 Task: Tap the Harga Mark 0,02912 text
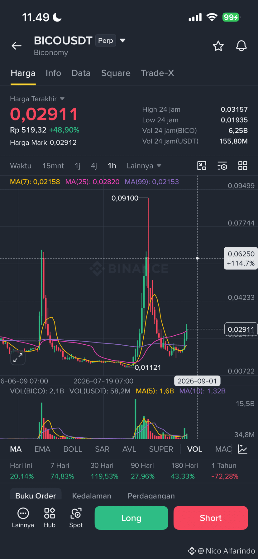tap(43, 143)
